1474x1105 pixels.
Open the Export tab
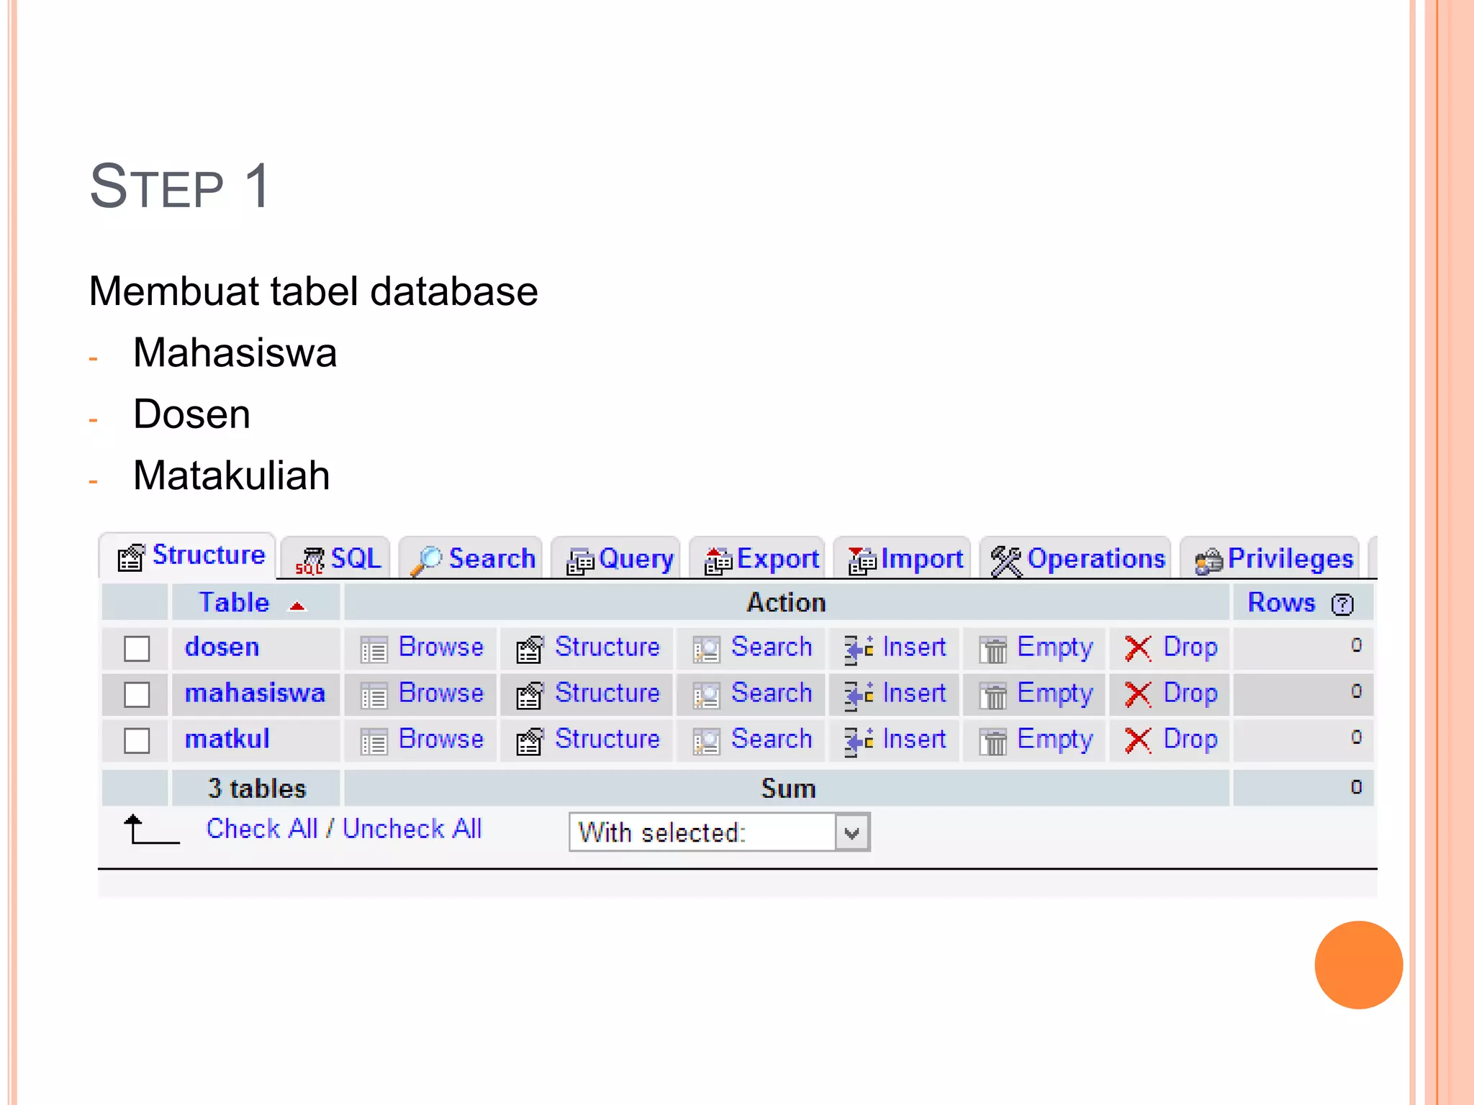(x=758, y=559)
